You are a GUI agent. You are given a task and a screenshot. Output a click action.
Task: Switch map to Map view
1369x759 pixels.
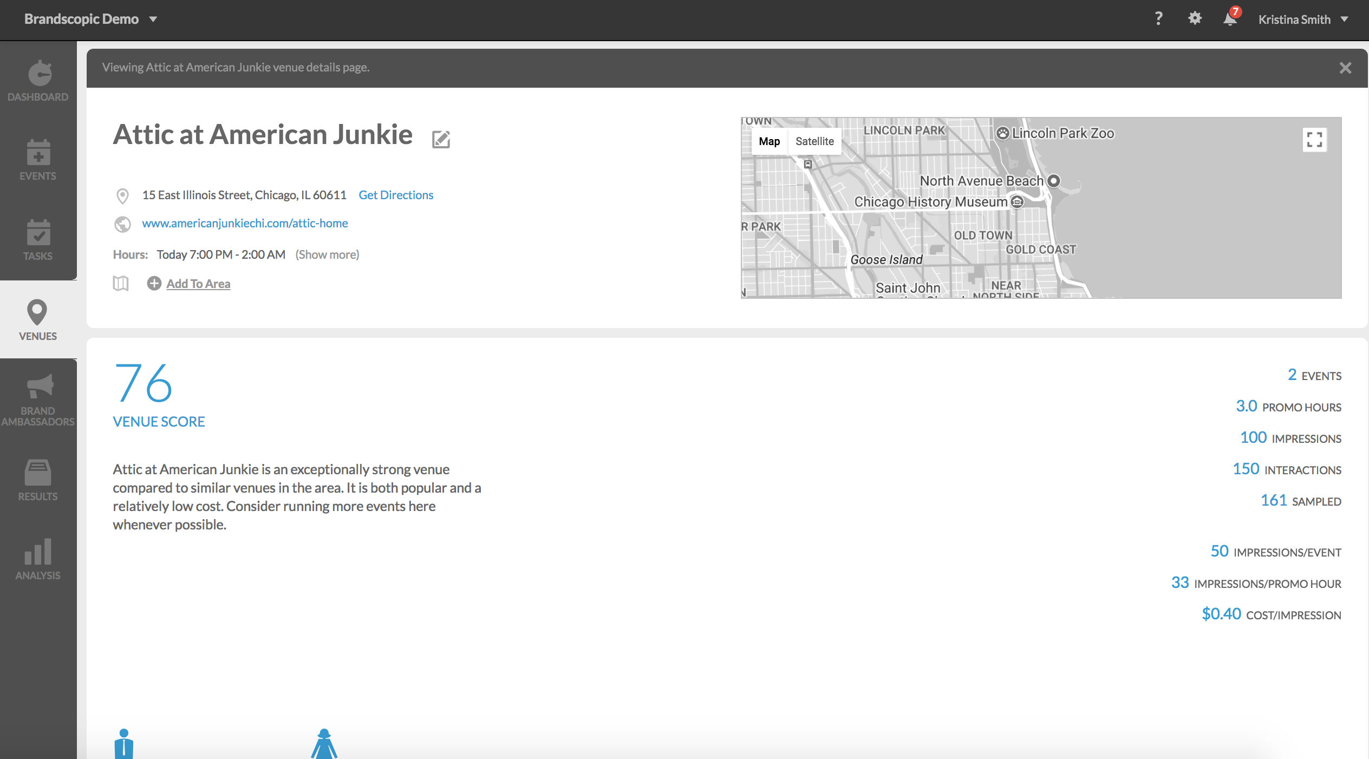(x=769, y=141)
